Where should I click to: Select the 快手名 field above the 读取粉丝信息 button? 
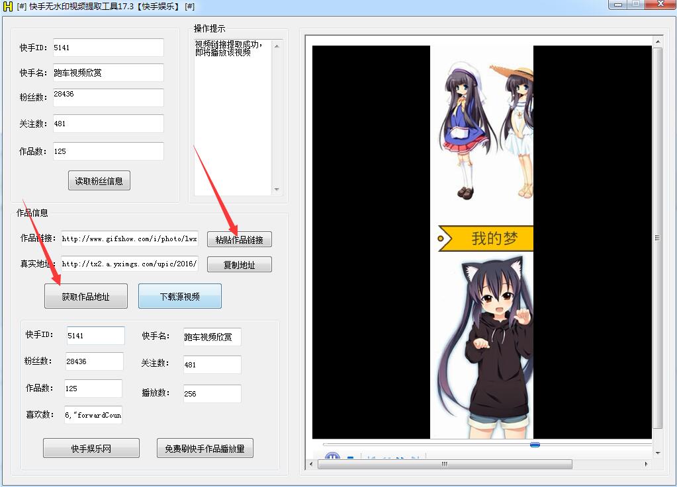click(109, 73)
